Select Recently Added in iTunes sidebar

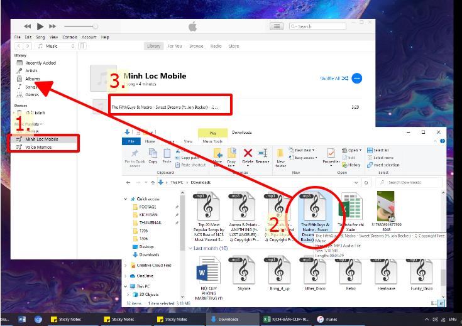(x=40, y=63)
